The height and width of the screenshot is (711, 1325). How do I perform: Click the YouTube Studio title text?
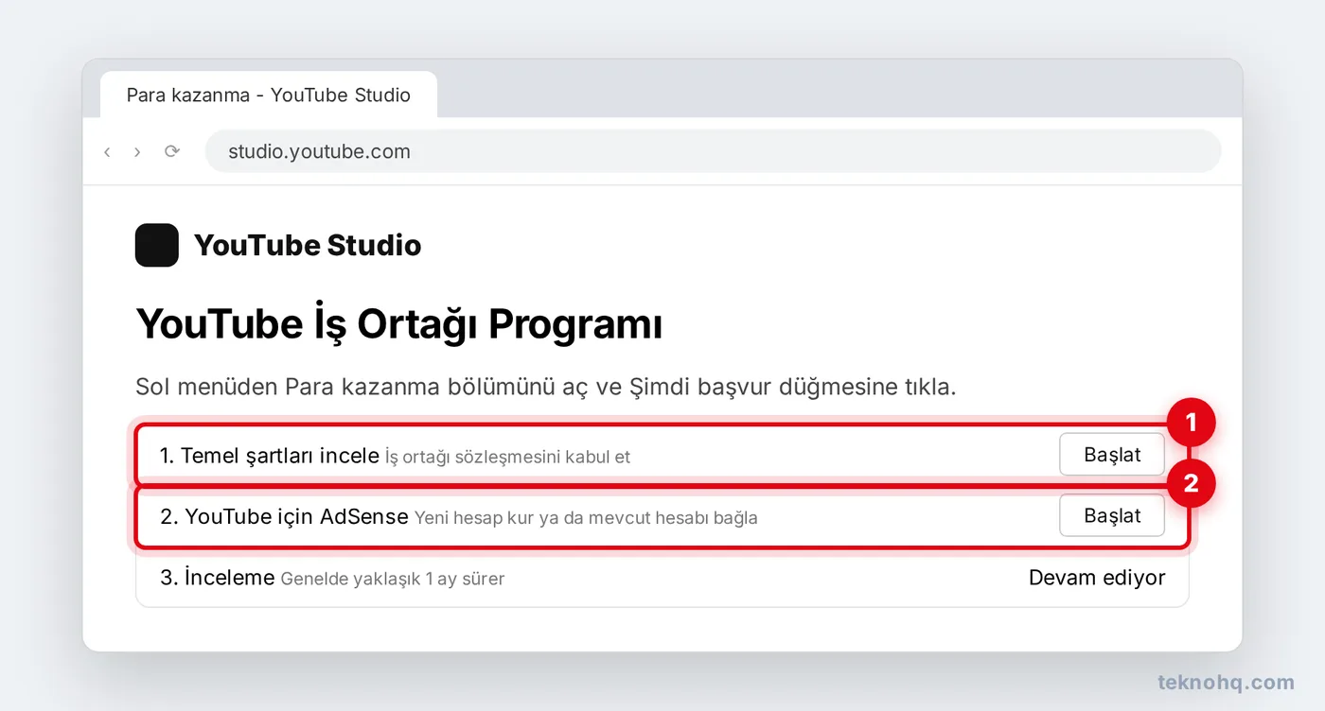[308, 245]
